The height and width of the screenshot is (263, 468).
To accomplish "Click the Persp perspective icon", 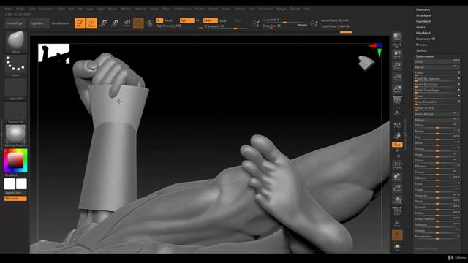I will pyautogui.click(x=397, y=100).
